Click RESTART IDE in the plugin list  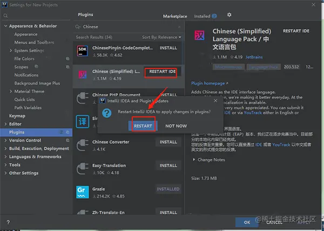(x=163, y=72)
